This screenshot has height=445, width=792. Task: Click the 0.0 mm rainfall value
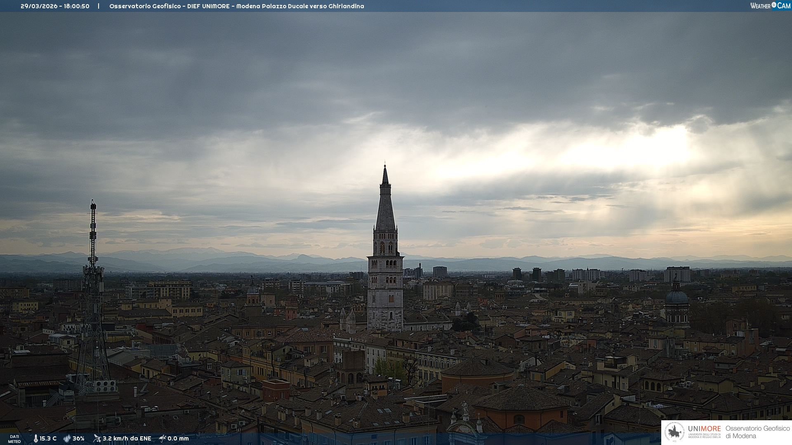point(178,438)
